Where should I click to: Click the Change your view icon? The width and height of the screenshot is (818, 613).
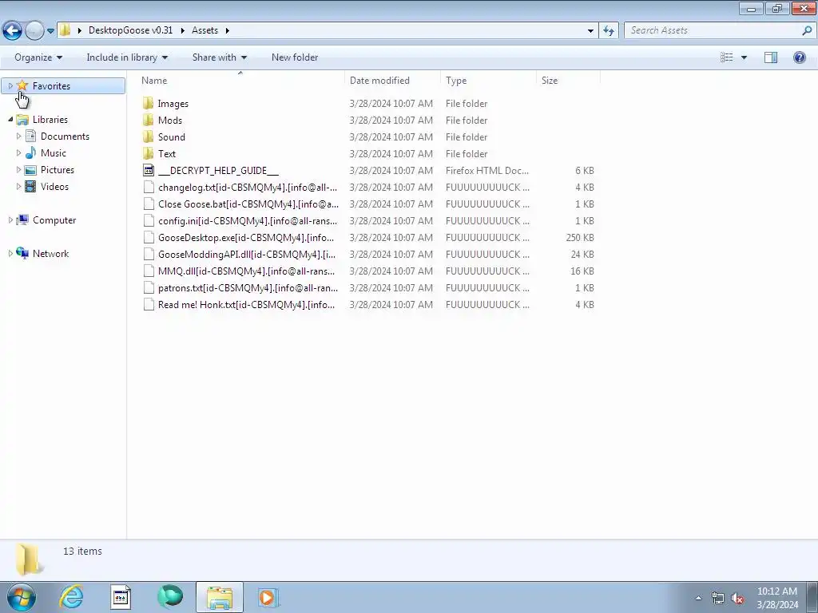727,57
